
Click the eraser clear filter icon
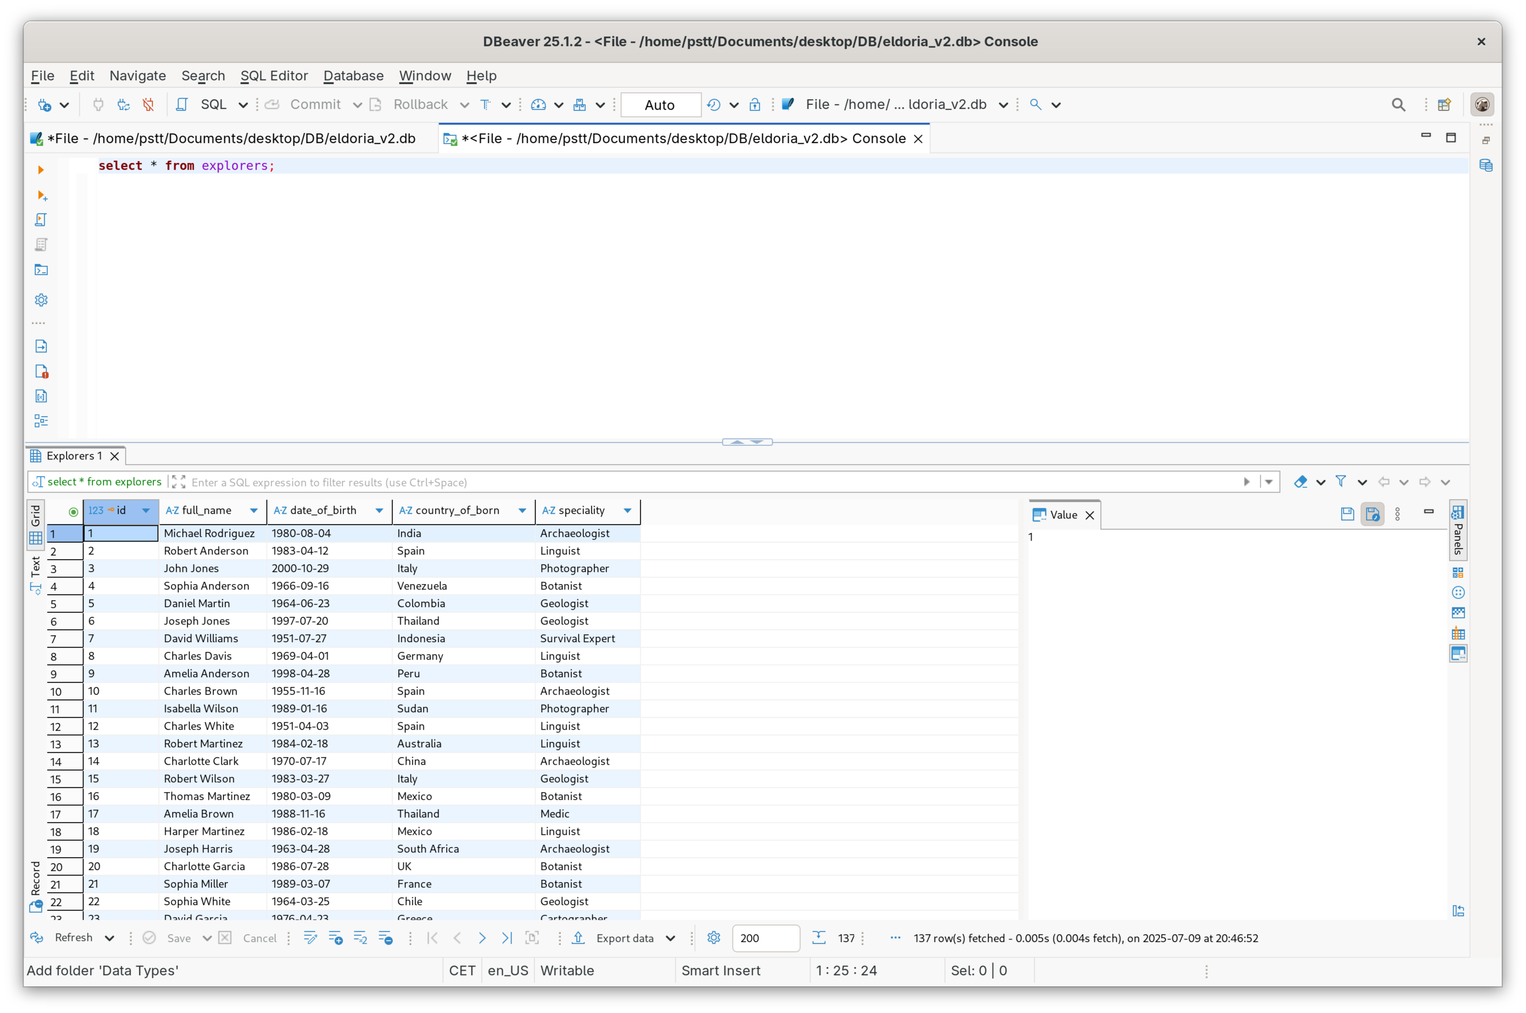(1300, 482)
